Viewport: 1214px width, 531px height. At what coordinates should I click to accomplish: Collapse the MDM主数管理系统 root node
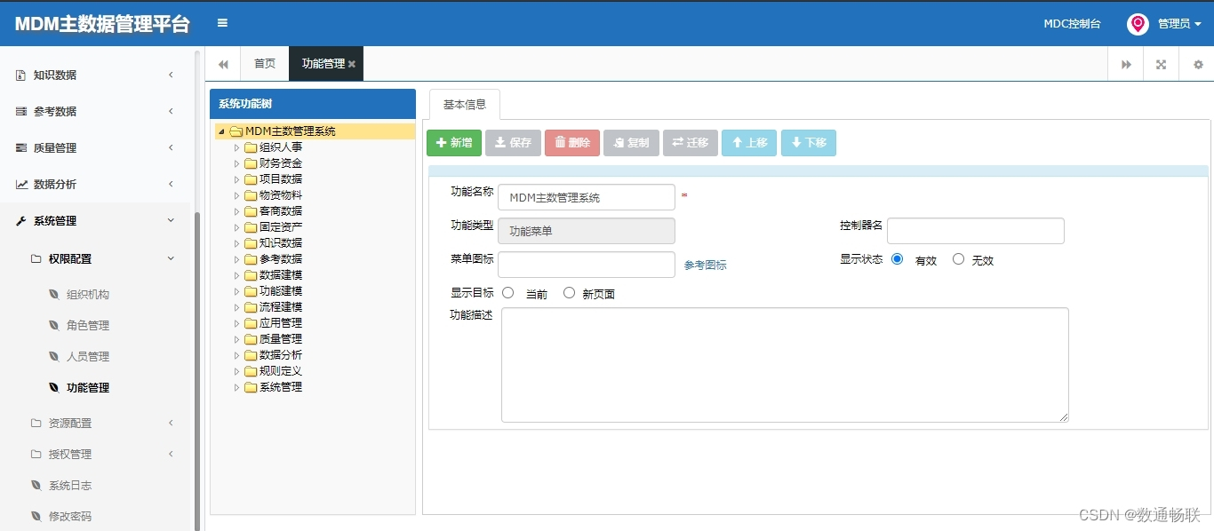pyautogui.click(x=221, y=131)
